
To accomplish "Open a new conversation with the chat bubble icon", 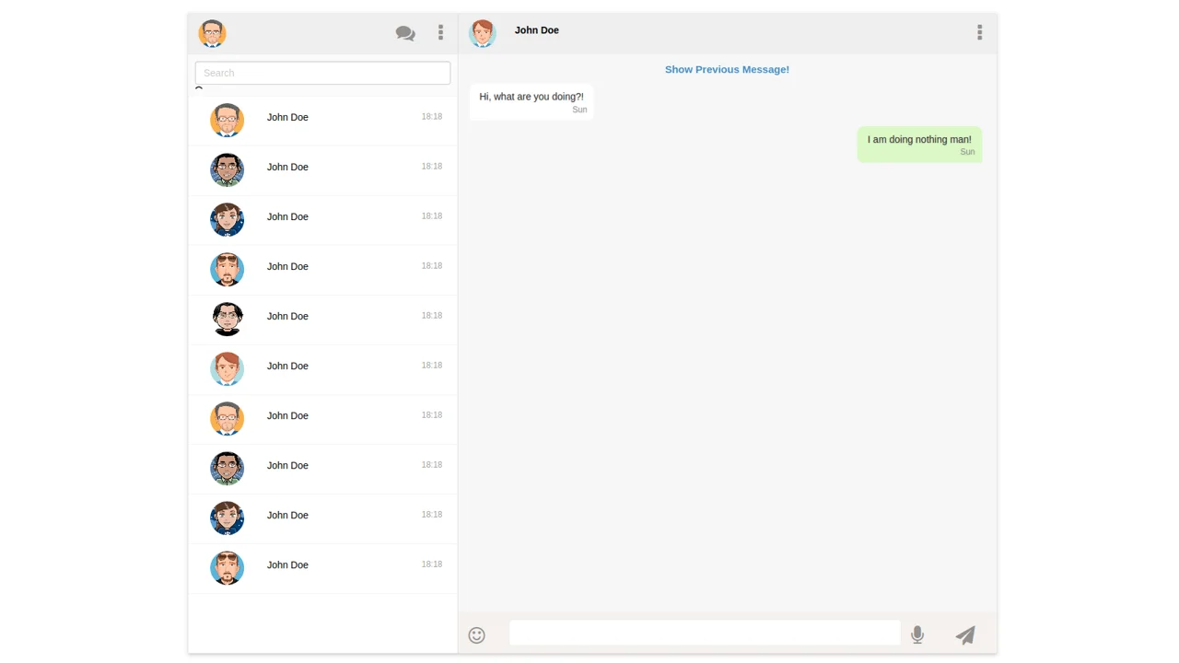I will pyautogui.click(x=405, y=32).
